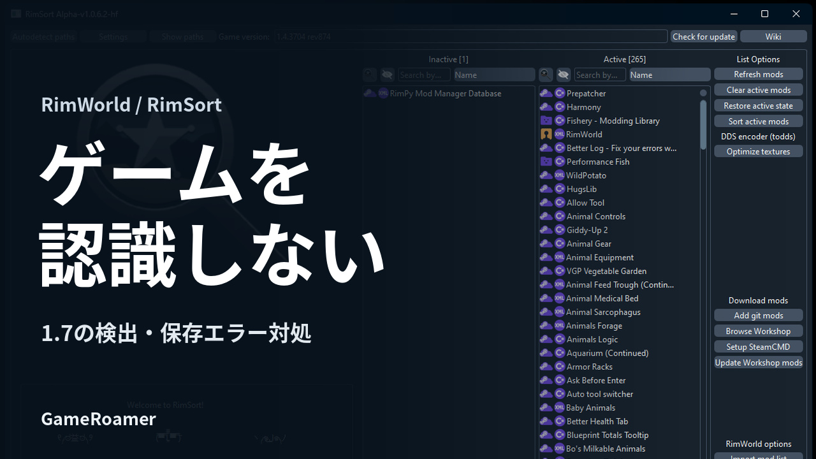Click the Active list search field
The image size is (816, 459).
click(x=600, y=75)
